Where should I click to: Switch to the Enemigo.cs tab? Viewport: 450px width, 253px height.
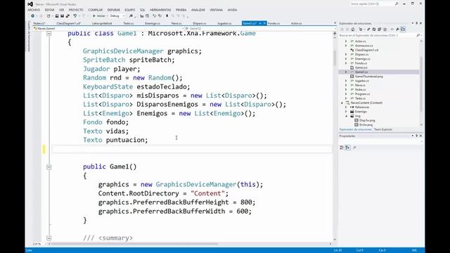153,23
